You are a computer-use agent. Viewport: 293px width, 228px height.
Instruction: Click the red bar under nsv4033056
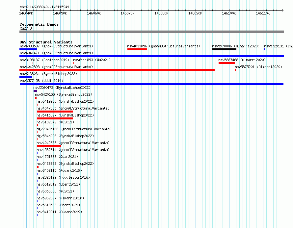click(137, 49)
